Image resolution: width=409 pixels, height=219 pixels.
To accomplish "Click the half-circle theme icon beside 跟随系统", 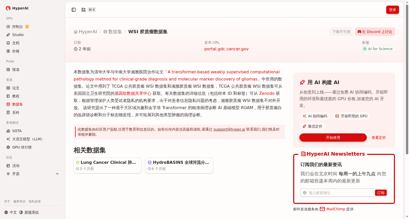I will (21, 212).
